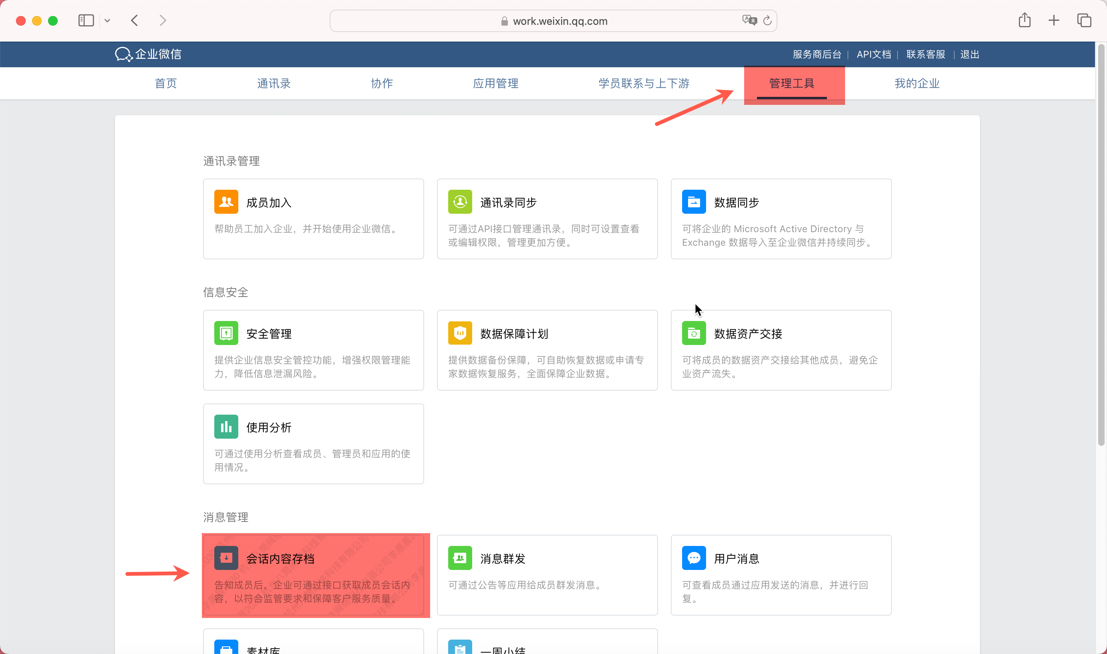Open the 协作 tab
The height and width of the screenshot is (654, 1107).
[x=382, y=83]
